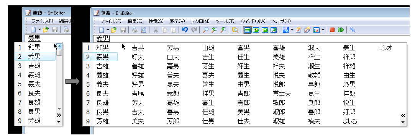This screenshot has width=420, height=139.
Task: Open the dropdown arrow beside checkmark icon
Action: click(323, 30)
